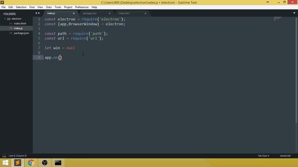Open the Goto menu
Image resolution: width=298 pixels, height=167 pixels.
48,7
